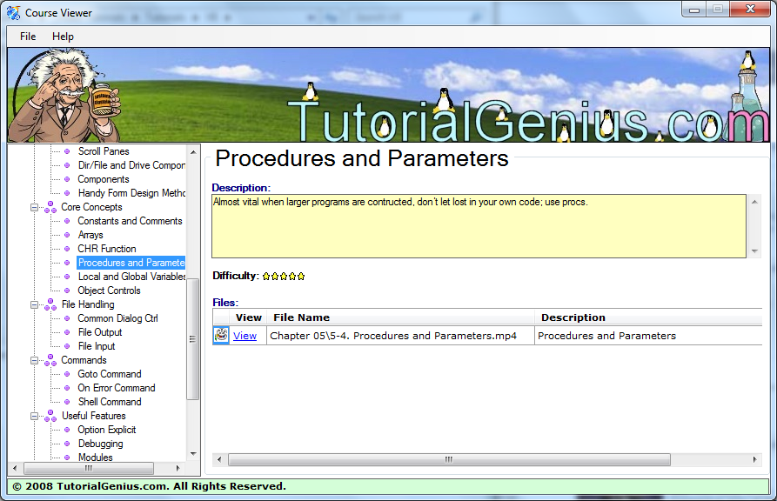Select the Modules lesson
Viewport: 777px width, 501px height.
coord(95,458)
